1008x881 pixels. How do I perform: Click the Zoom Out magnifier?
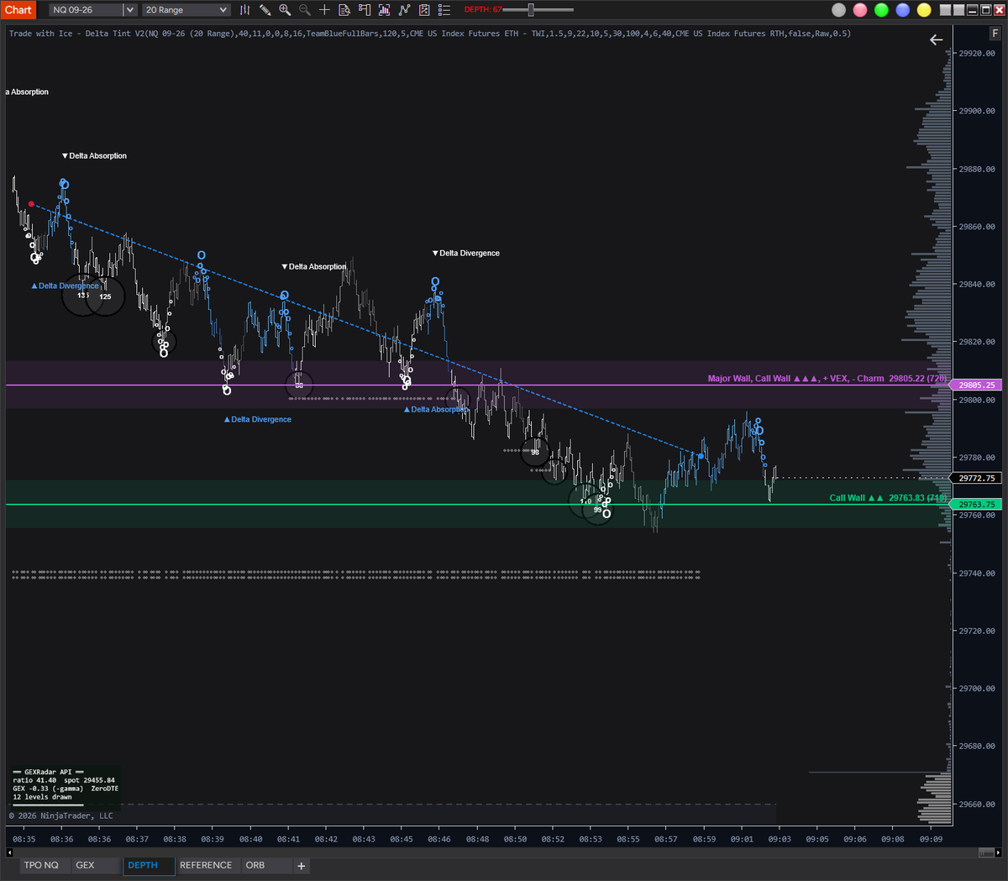pos(304,10)
